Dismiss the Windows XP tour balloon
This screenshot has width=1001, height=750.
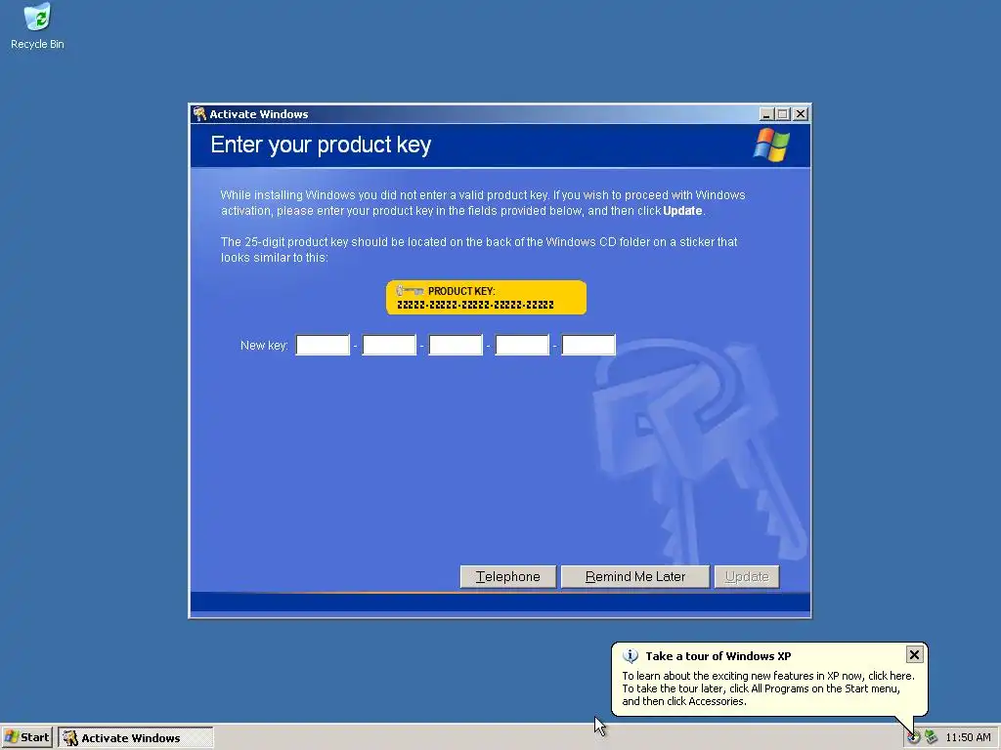point(914,654)
